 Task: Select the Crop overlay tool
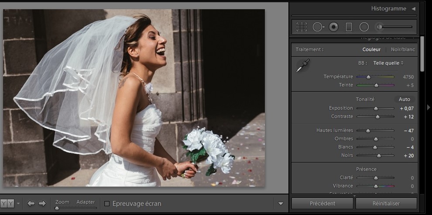tap(302, 27)
